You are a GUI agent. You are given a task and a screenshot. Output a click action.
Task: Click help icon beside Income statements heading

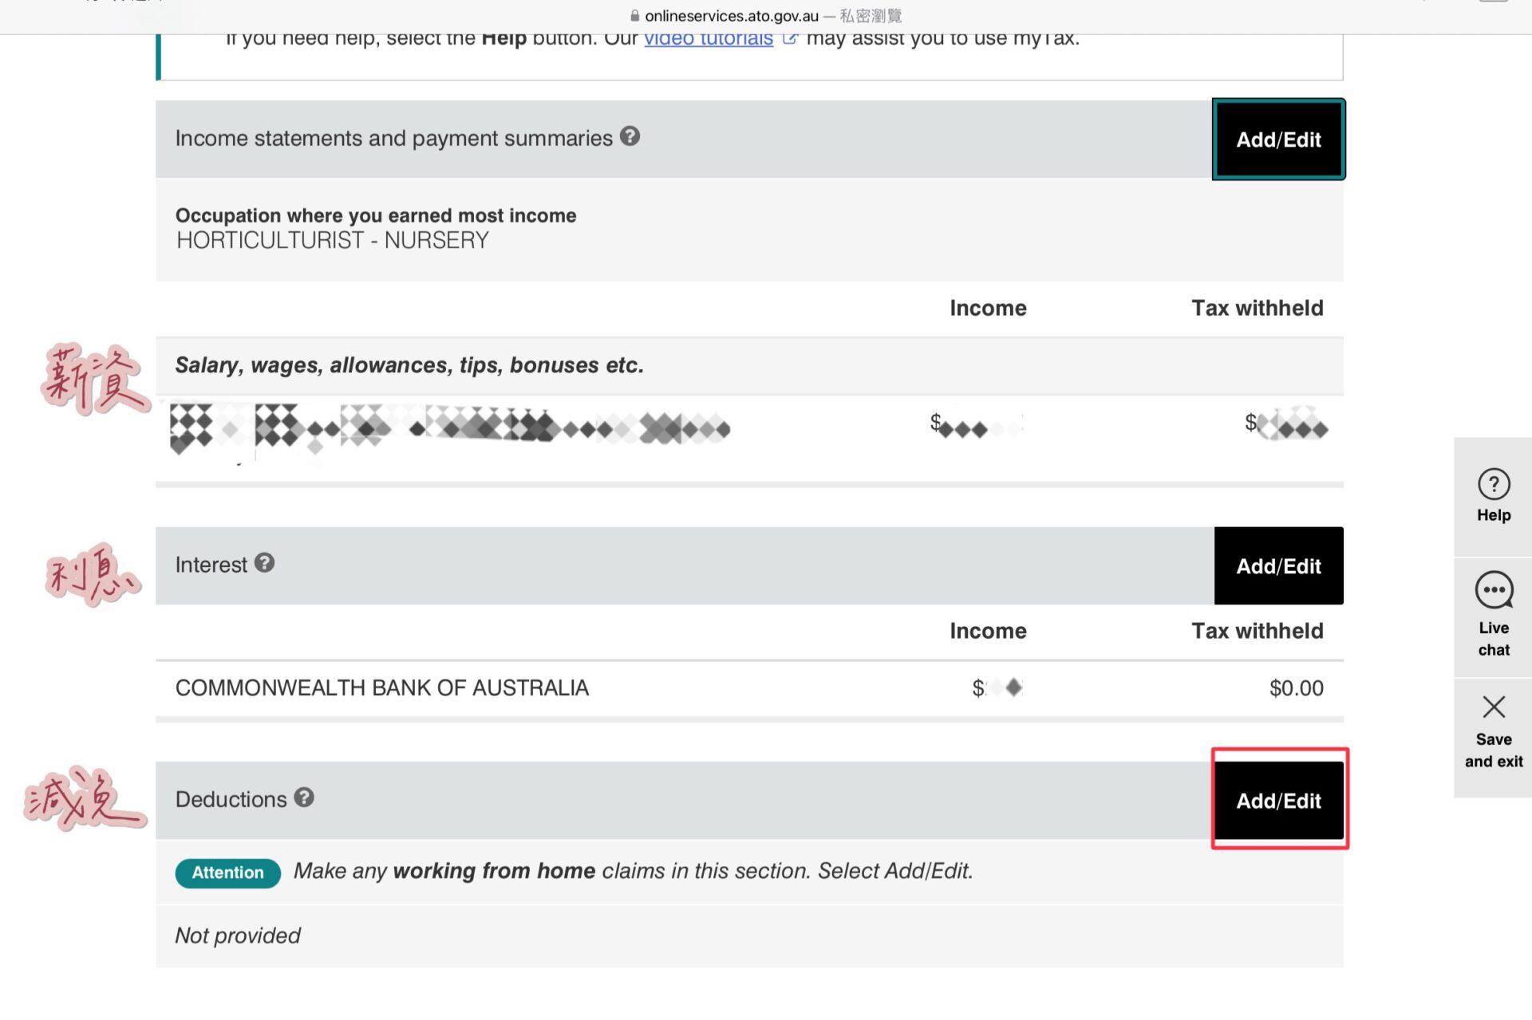(630, 137)
